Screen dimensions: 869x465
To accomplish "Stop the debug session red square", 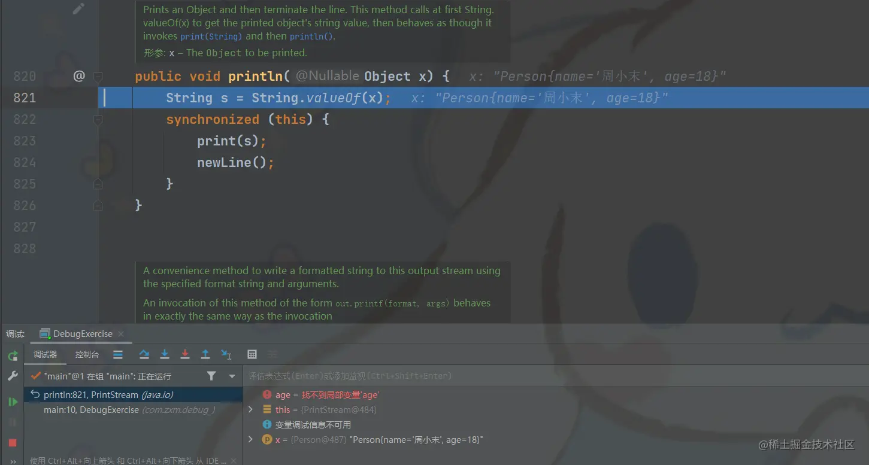I will point(13,443).
